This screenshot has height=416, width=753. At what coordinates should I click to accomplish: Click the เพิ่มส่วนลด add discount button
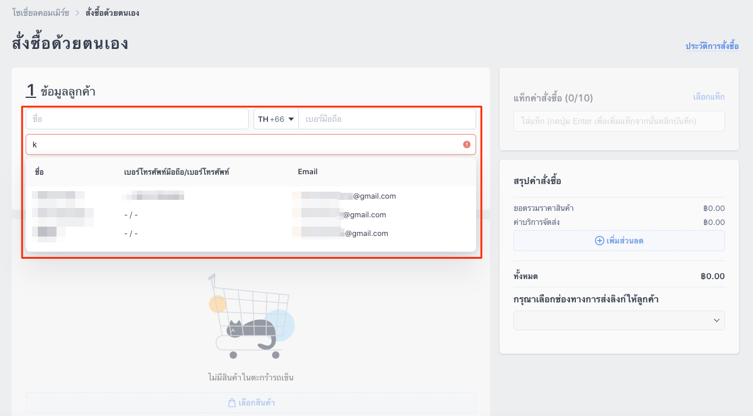tap(619, 241)
